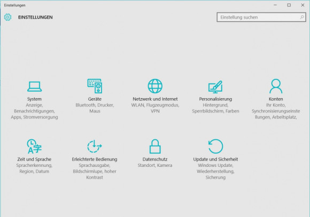This screenshot has width=310, height=217.
Task: Select the Netzwerk und Internet globe icon
Action: click(155, 86)
